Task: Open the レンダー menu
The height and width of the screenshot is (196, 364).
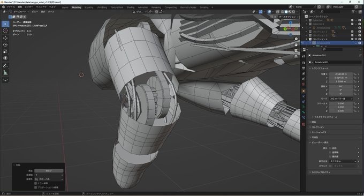Action: click(x=29, y=7)
